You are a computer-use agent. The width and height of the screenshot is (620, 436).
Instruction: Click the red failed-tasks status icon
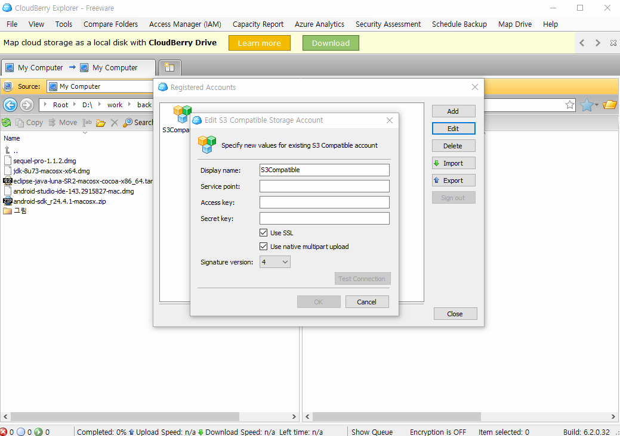[4, 432]
